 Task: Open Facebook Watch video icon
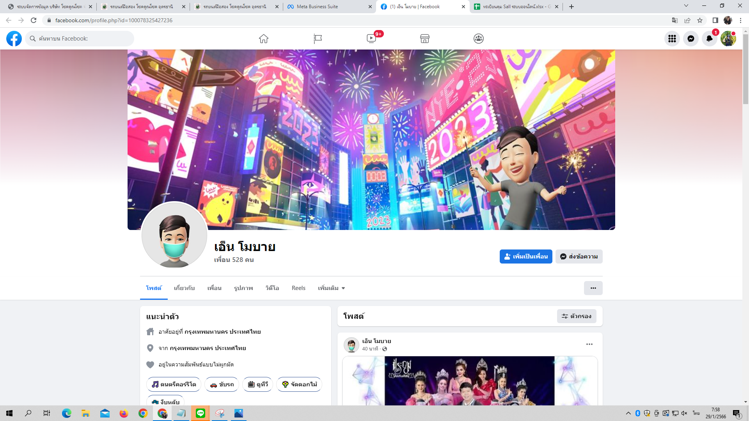coord(371,39)
